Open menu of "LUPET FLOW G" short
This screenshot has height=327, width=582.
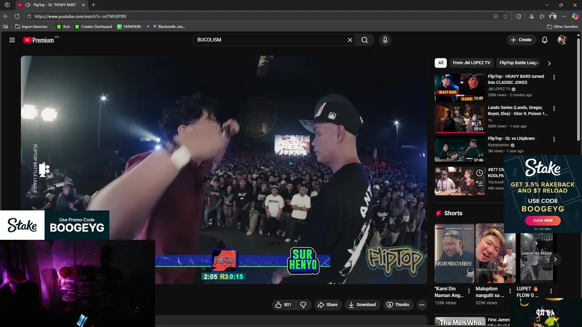click(551, 291)
